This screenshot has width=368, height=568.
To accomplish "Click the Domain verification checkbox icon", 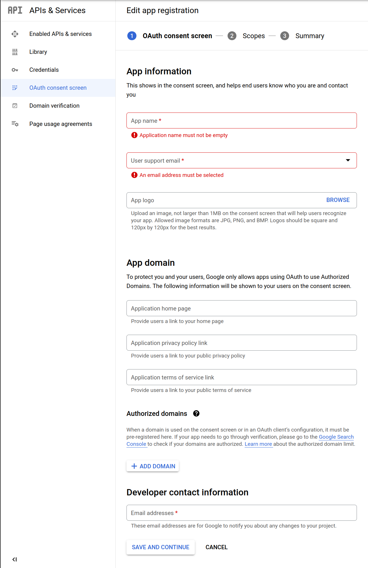I will 15,106.
